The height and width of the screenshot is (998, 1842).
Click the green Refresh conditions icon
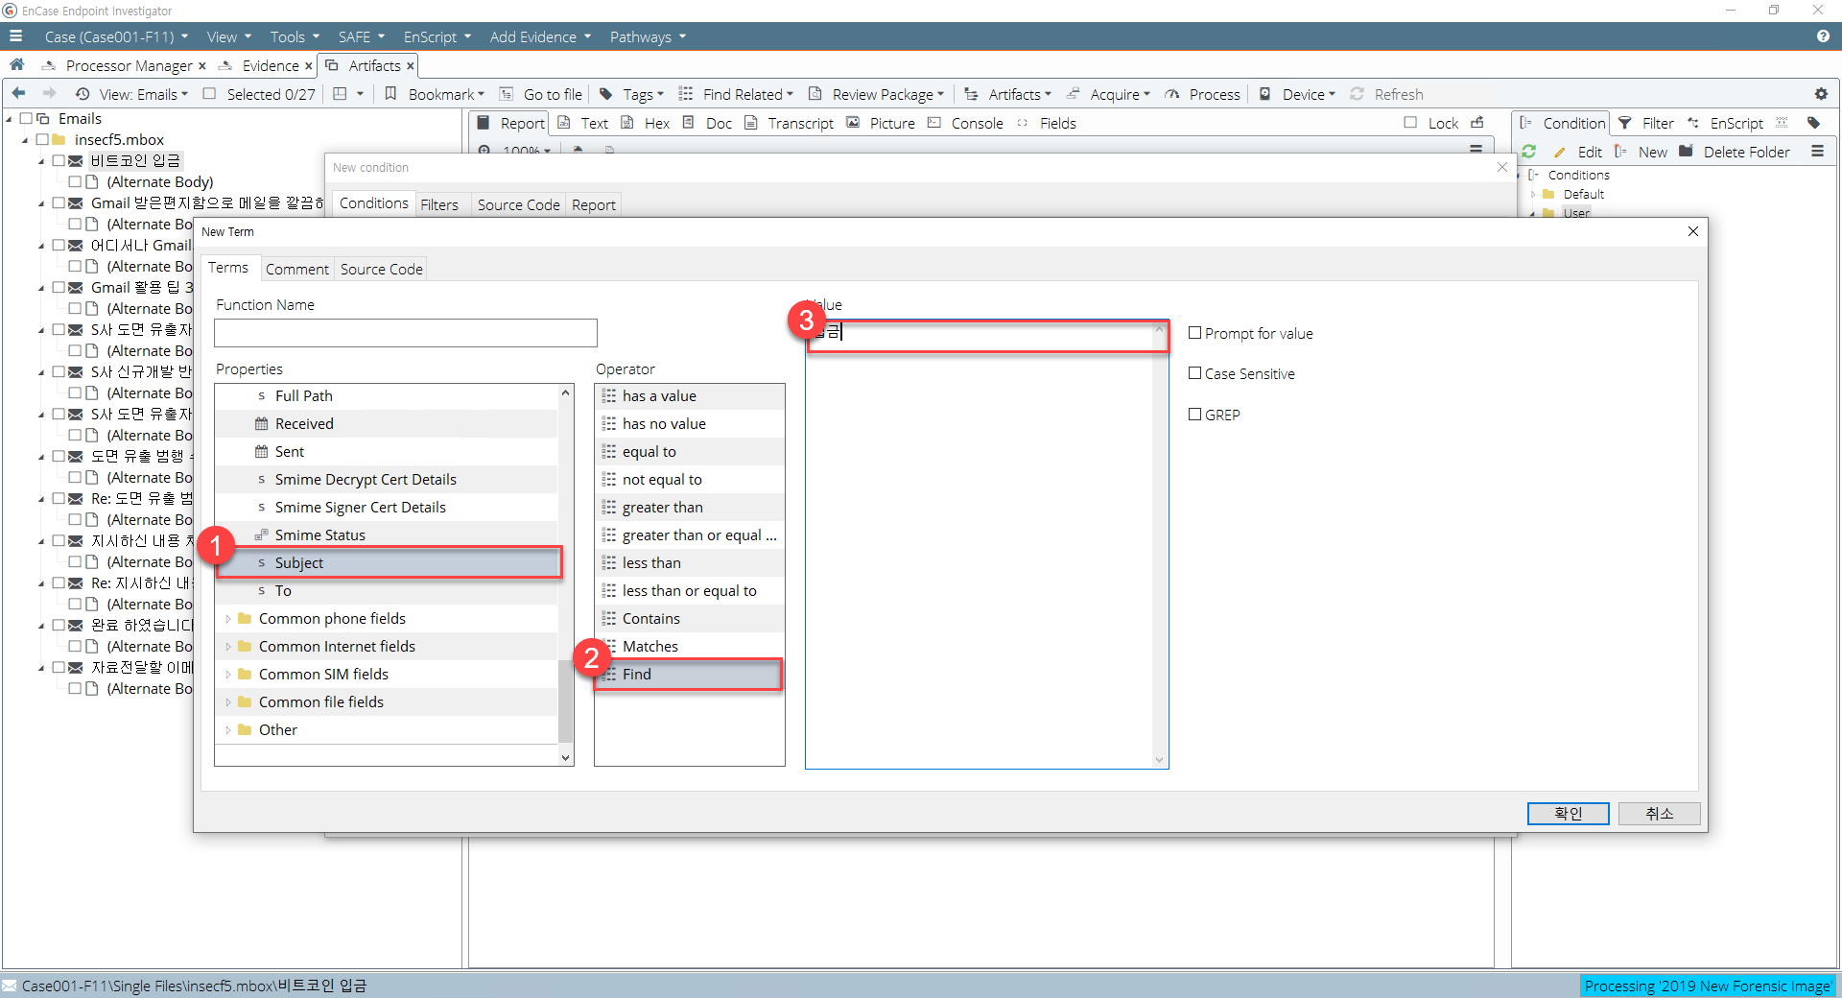(1529, 152)
